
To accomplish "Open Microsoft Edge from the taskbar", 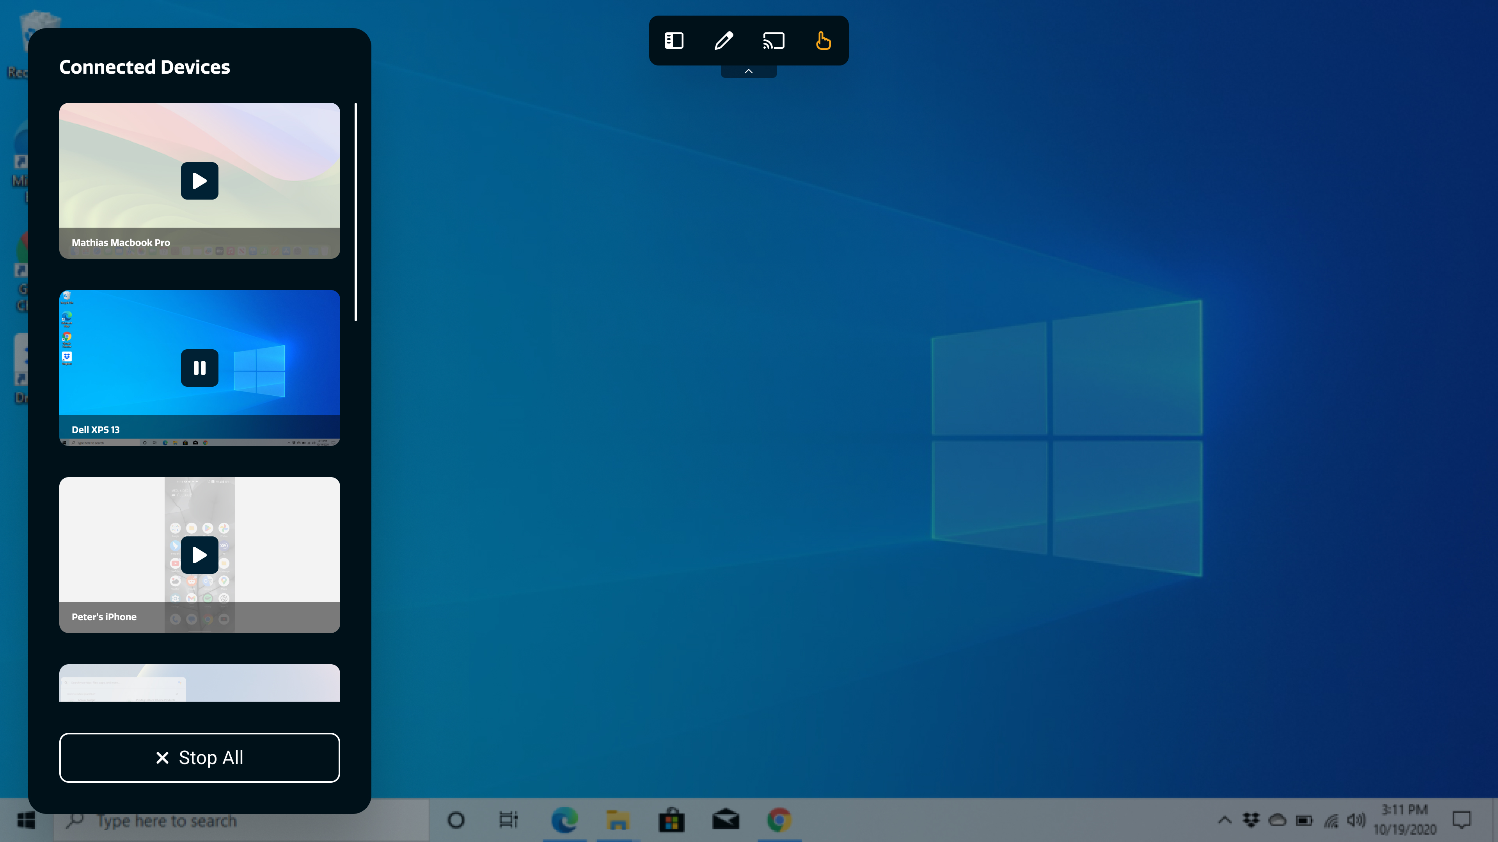I will point(564,820).
